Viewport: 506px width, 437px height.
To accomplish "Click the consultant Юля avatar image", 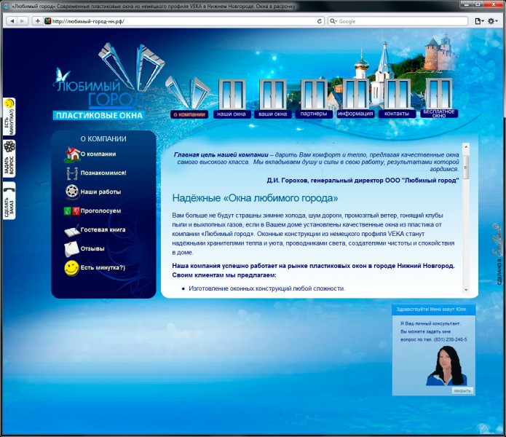I will coord(446,366).
